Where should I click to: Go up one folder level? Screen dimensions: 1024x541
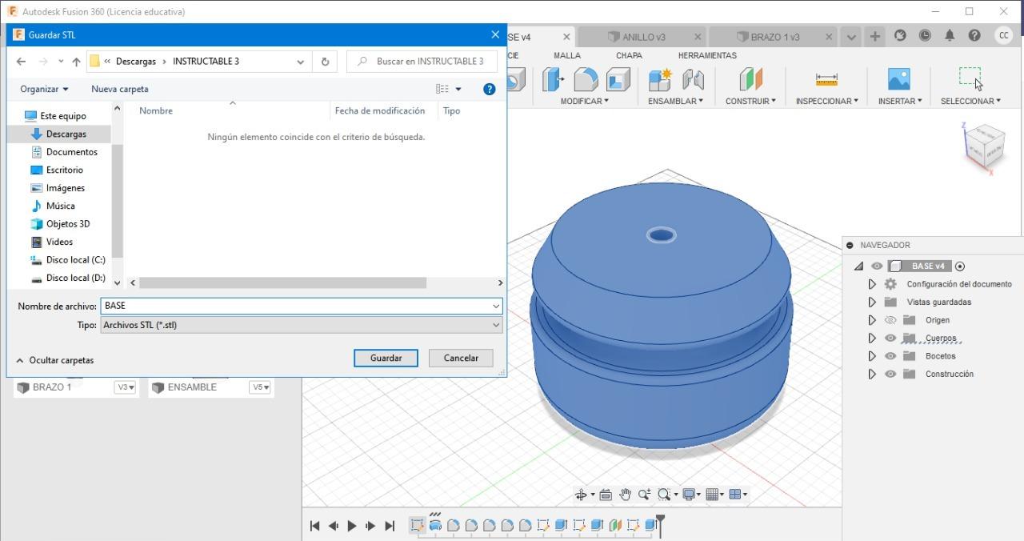click(76, 61)
